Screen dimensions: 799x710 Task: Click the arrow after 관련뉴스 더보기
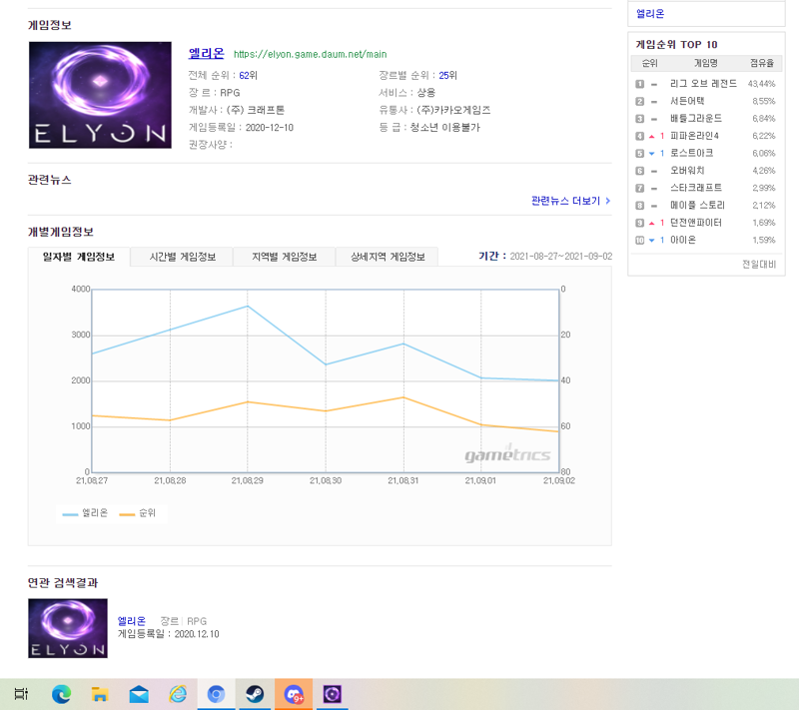pos(608,201)
